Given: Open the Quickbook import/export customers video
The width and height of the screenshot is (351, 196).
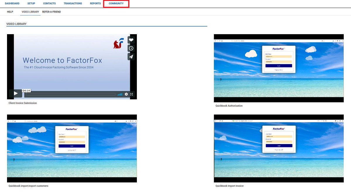Looking at the screenshot, I should point(72,148).
